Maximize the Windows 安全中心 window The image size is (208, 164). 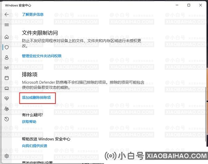coord(189,5)
